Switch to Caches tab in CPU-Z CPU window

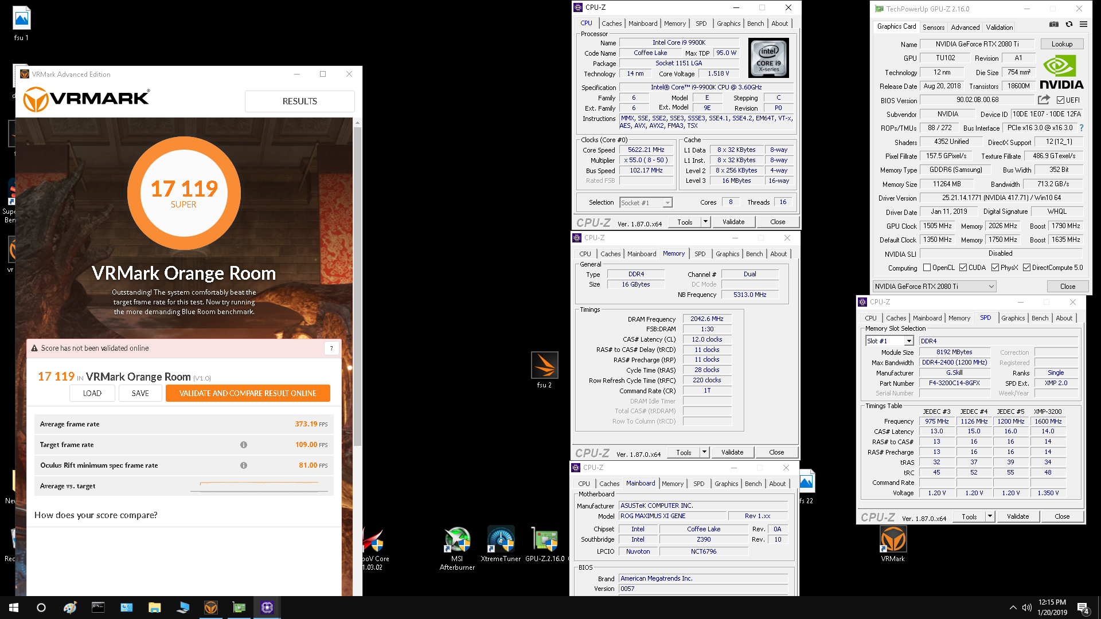(x=611, y=23)
